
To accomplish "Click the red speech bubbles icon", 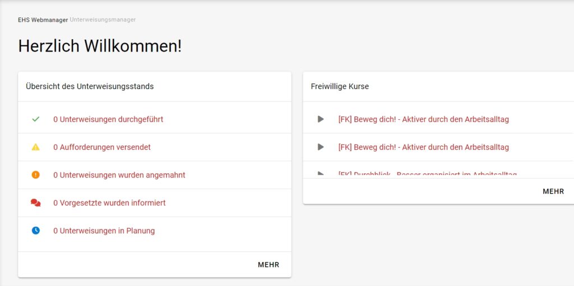I will pos(36,203).
